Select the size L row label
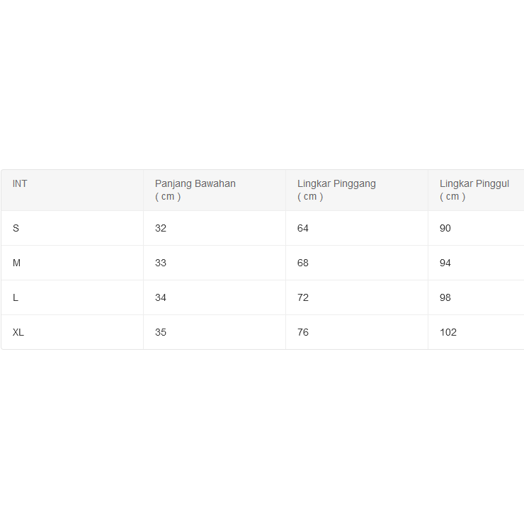The width and height of the screenshot is (524, 524). tap(16, 297)
